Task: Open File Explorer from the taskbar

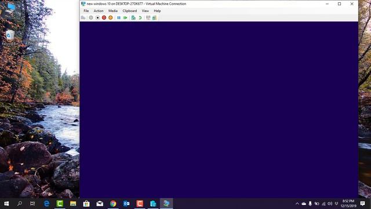Action: (x=73, y=204)
